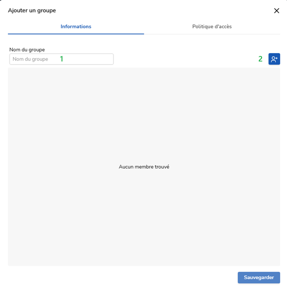Add a member using the person-plus icon

(274, 59)
